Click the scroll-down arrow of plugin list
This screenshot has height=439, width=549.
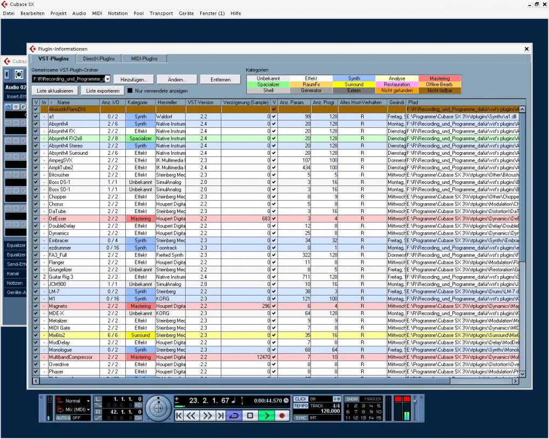click(522, 374)
